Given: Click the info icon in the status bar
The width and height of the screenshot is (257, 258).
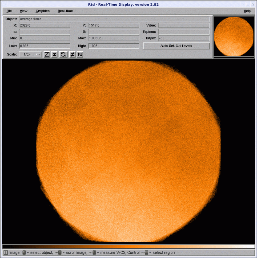Looking at the screenshot, I should (x=6, y=253).
